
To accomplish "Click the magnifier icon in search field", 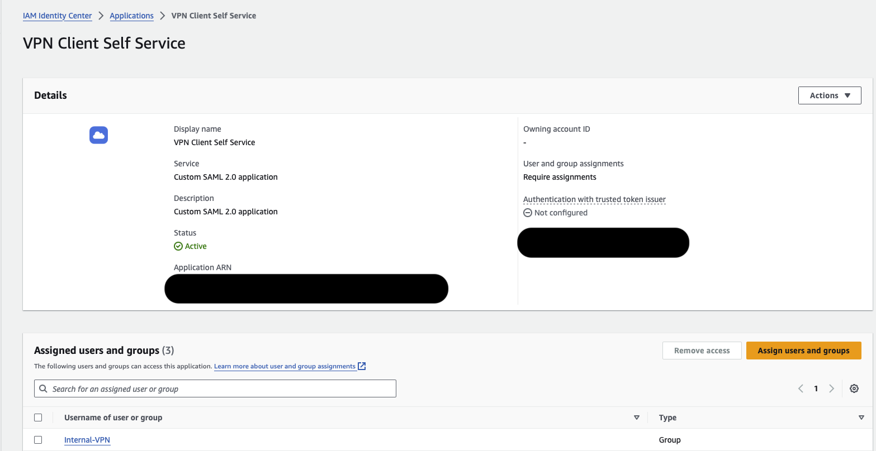I will (44, 388).
